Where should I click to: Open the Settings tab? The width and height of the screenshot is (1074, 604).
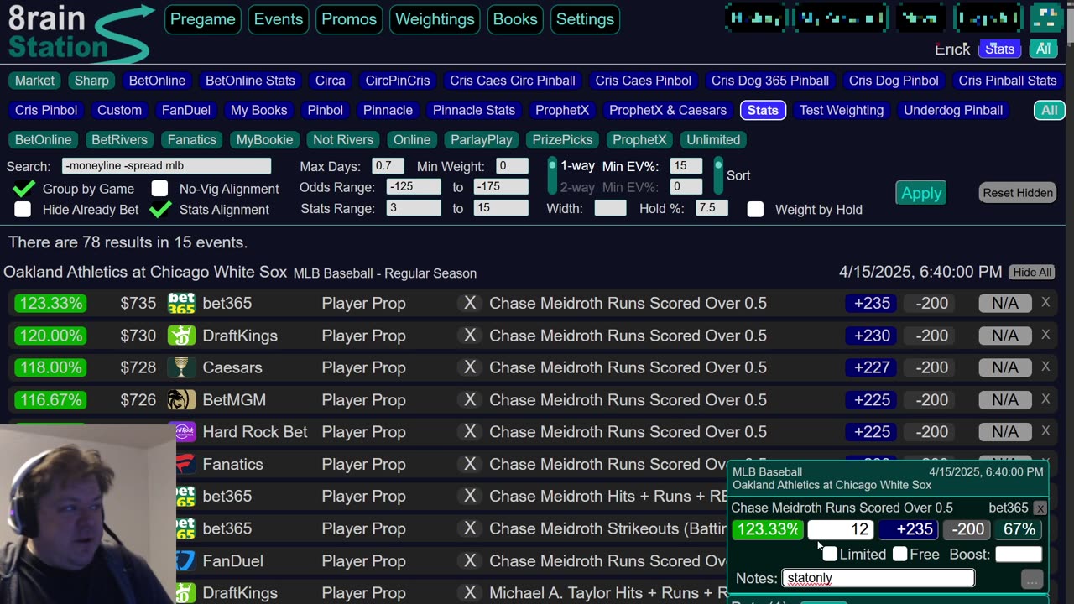tap(585, 19)
